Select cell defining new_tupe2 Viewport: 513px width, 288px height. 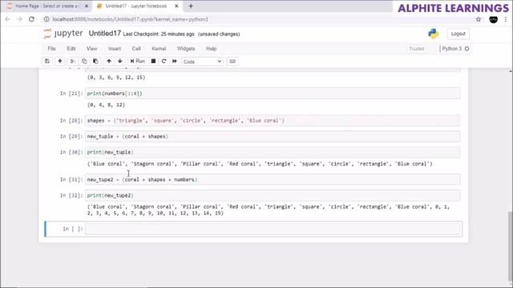click(273, 179)
